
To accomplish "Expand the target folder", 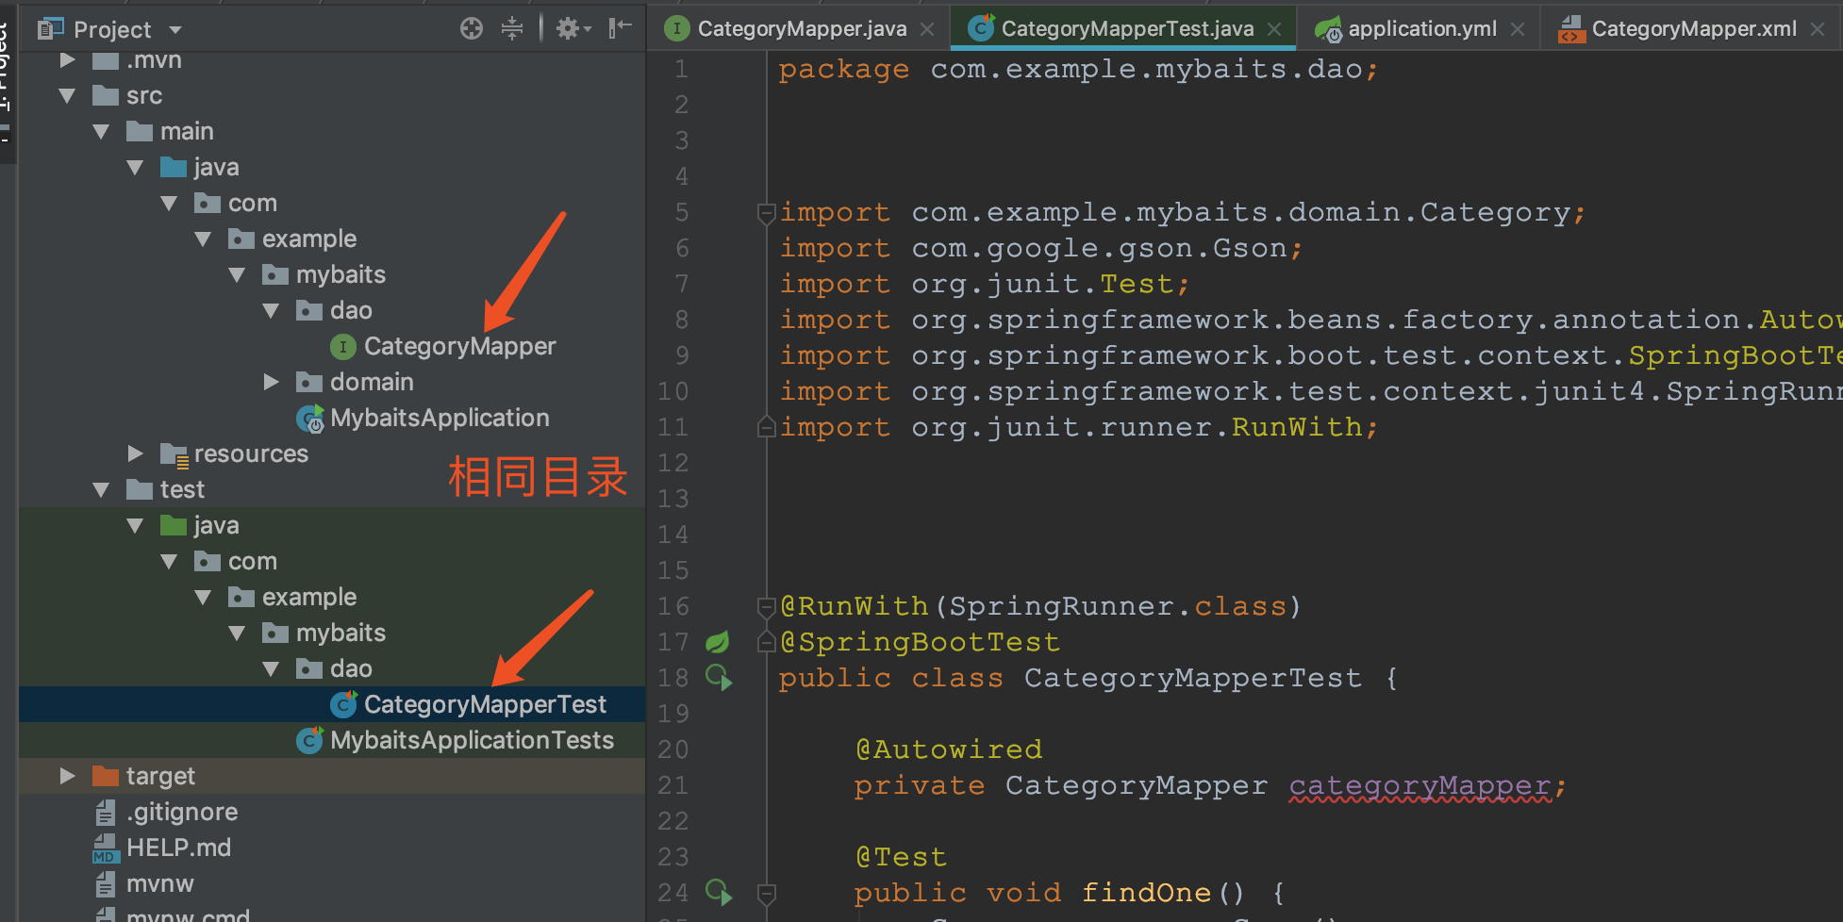I will pyautogui.click(x=67, y=776).
